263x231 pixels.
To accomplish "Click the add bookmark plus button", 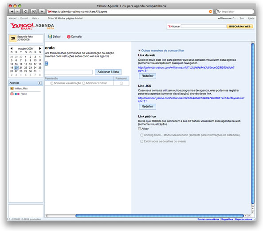I will tap(42, 12).
